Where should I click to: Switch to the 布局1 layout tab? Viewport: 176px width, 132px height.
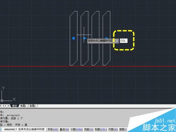(23, 106)
